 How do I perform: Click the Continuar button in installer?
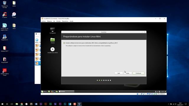(138, 73)
